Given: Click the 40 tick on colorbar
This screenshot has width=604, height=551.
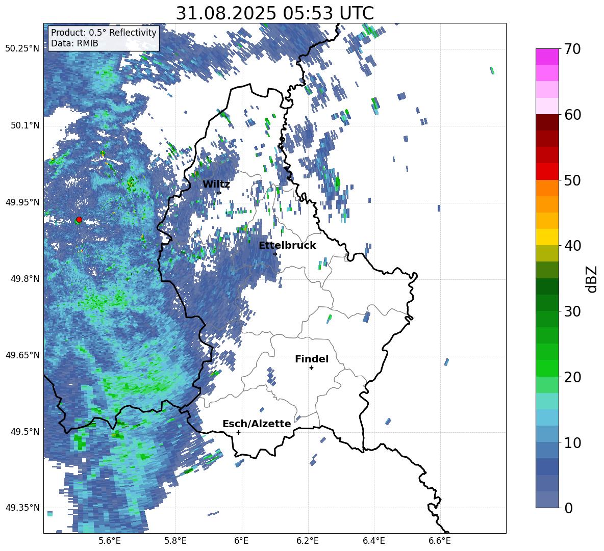Looking at the screenshot, I should point(573,246).
